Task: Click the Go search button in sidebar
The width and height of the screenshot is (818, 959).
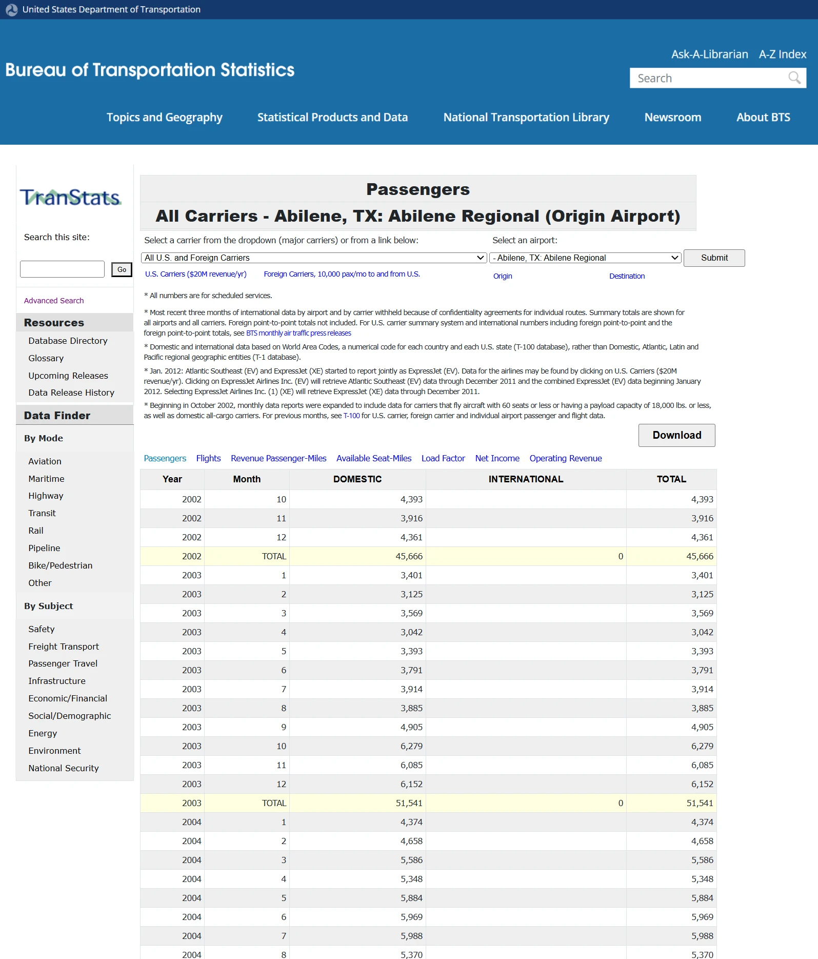Action: point(122,269)
